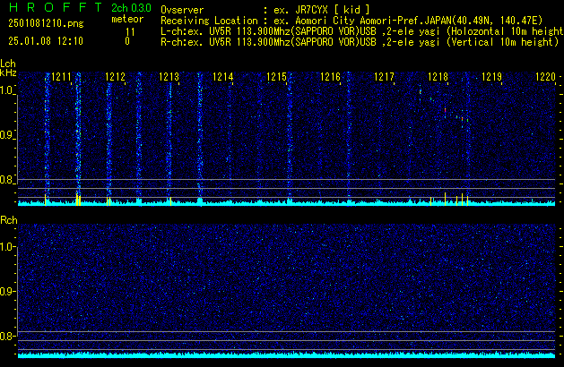Click the Observer JR7CYX line

point(265,10)
